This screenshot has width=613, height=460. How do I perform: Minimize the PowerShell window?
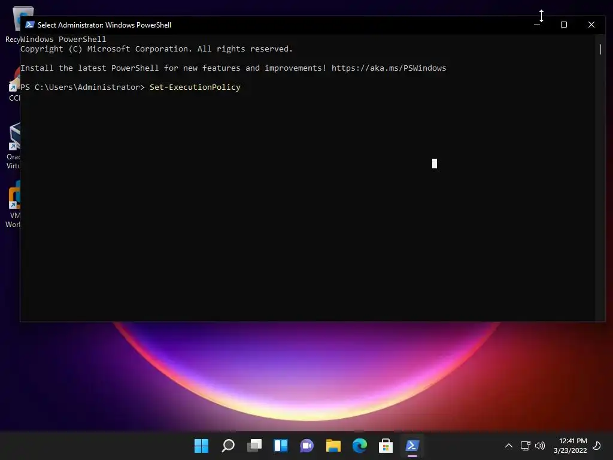click(x=537, y=25)
